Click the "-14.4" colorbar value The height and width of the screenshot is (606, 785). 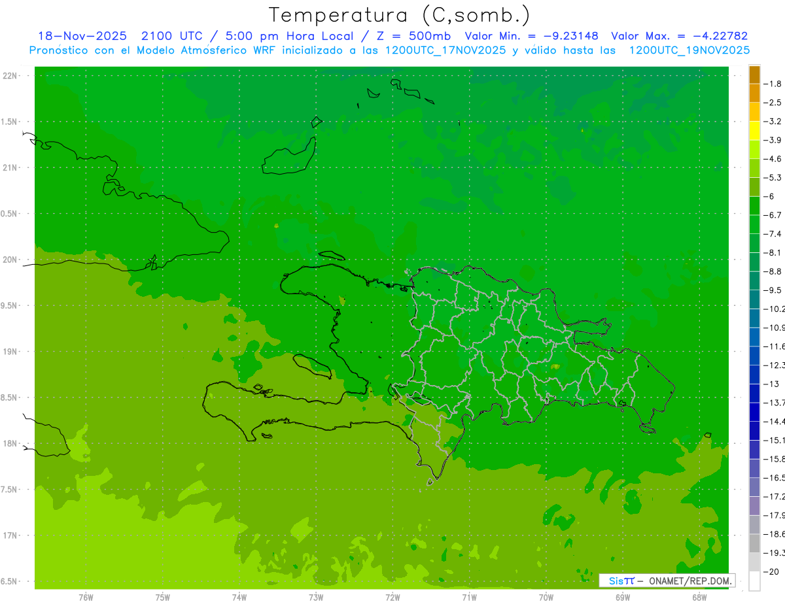pyautogui.click(x=775, y=422)
